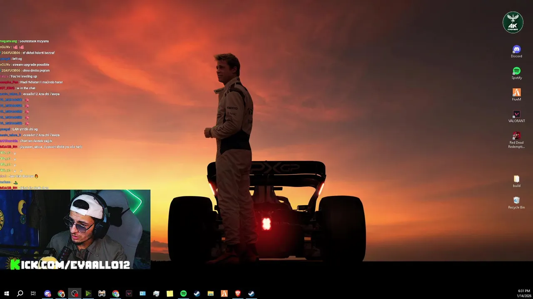Select the build file on the desktop
This screenshot has height=299, width=533.
pos(516,181)
